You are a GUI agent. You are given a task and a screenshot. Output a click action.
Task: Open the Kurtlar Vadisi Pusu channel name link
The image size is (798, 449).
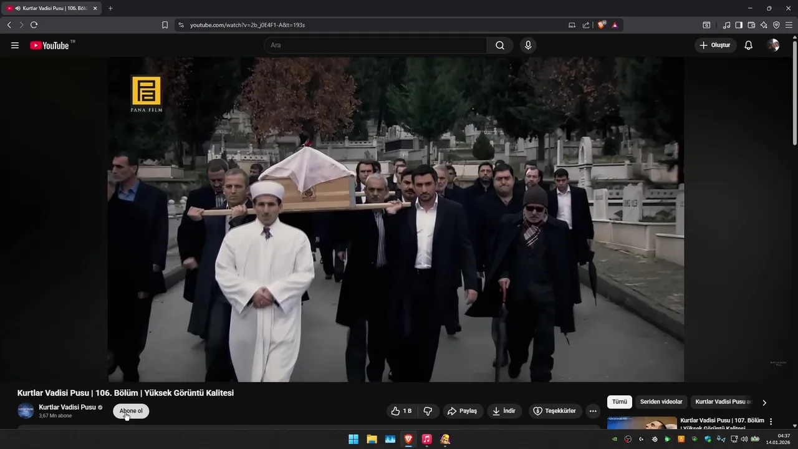click(67, 407)
